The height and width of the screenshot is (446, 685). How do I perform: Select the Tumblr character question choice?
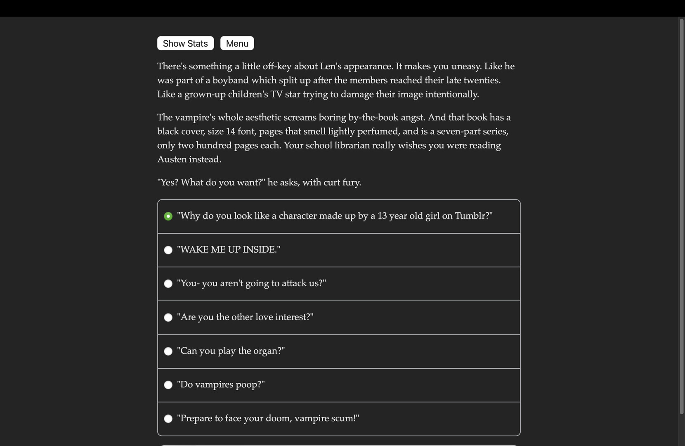[334, 216]
